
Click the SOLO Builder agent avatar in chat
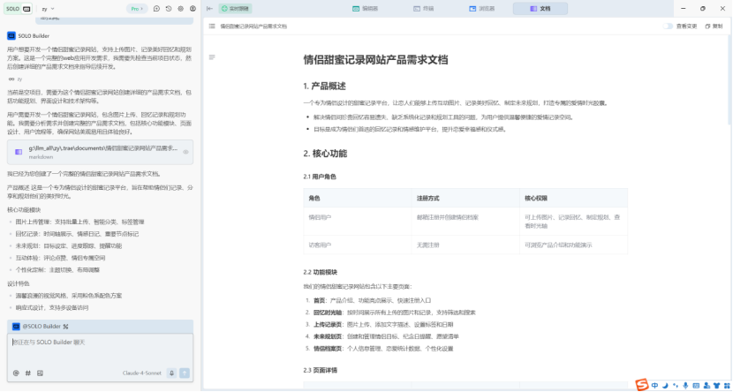coord(11,35)
